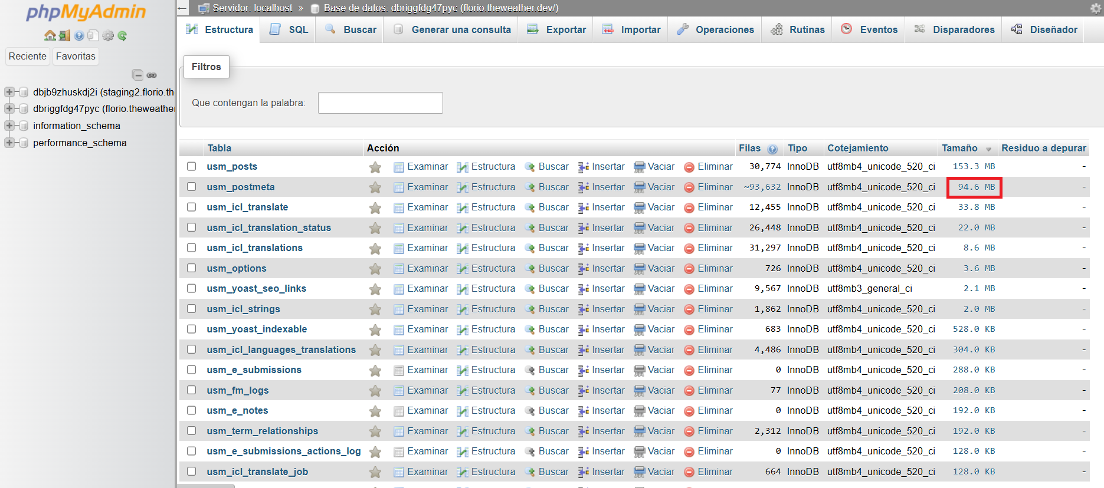The height and width of the screenshot is (488, 1104).
Task: Open the usm_yoast_indexable table link
Action: pos(257,329)
